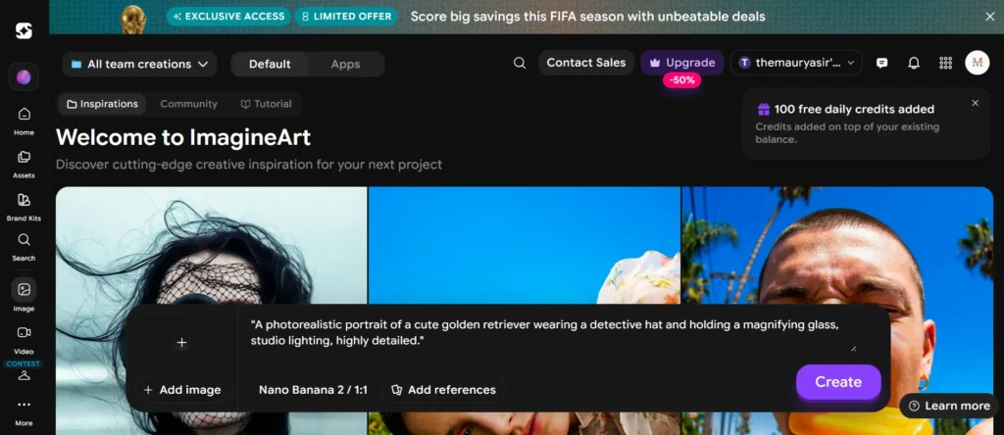1004x435 pixels.
Task: Close the free daily credits notification
Action: (976, 103)
